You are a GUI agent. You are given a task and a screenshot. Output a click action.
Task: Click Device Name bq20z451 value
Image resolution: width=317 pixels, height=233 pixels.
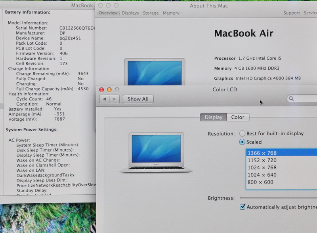[70, 38]
